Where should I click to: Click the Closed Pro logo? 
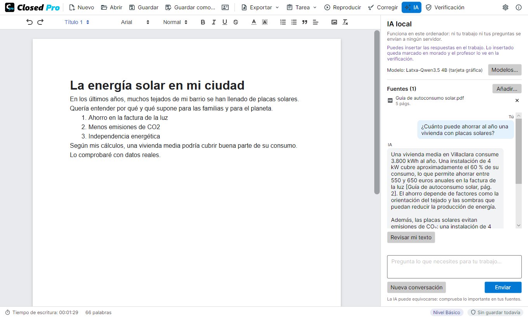tap(32, 7)
